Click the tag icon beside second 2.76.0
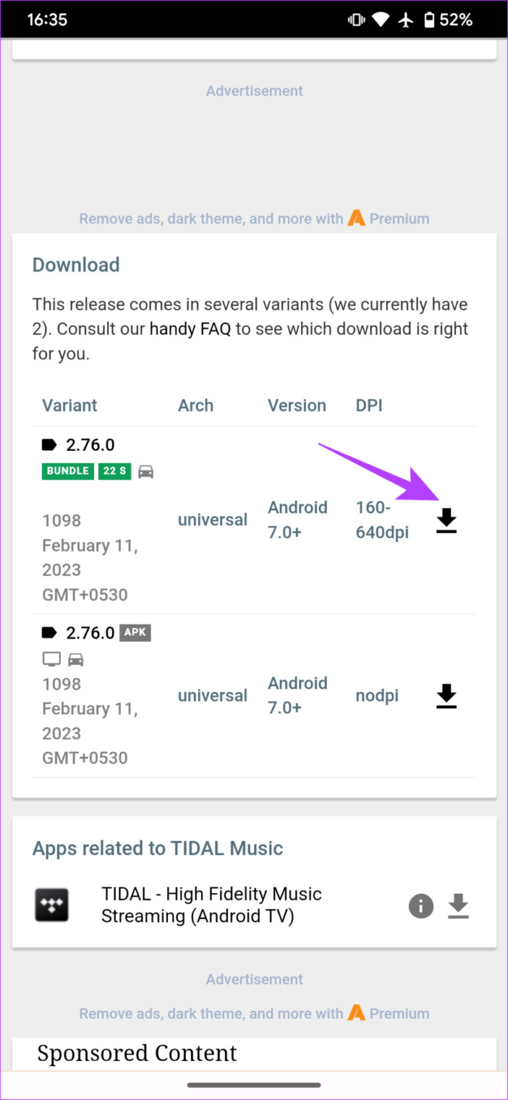Screen dimensions: 508x1100 pyautogui.click(x=49, y=633)
